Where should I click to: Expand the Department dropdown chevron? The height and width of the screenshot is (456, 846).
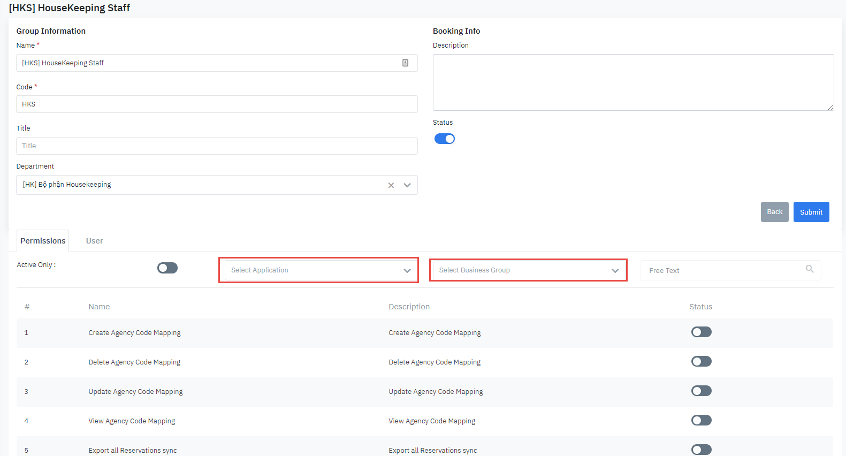[x=407, y=185]
